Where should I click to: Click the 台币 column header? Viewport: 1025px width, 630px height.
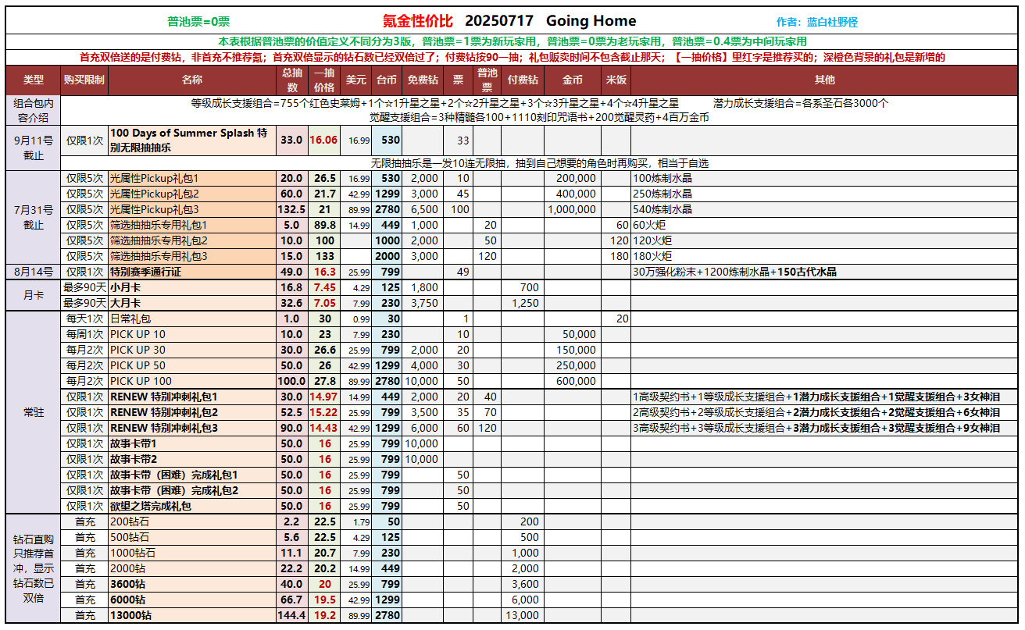(x=387, y=80)
